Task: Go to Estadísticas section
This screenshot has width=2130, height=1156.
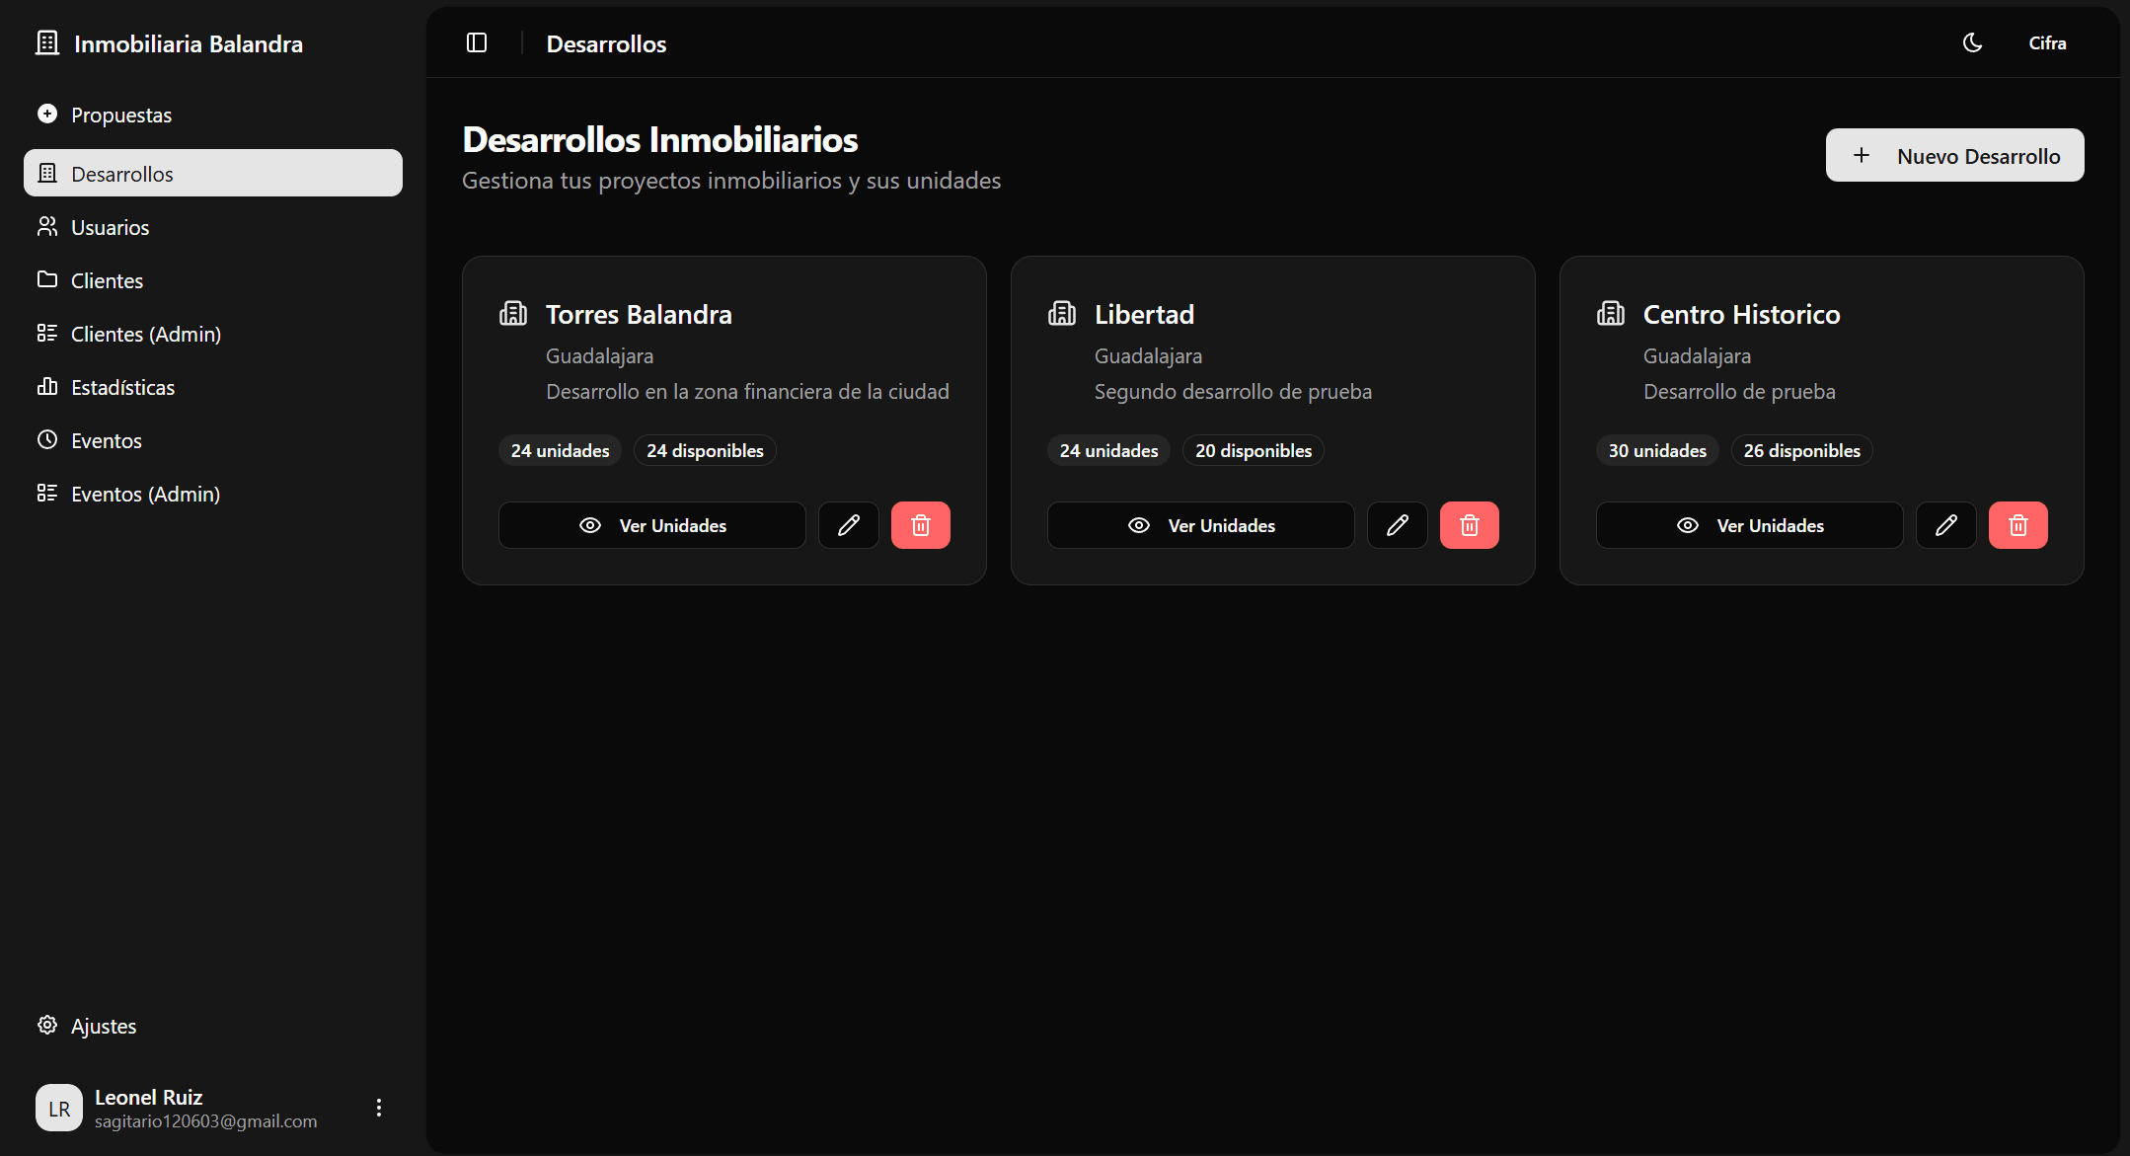Action: pyautogui.click(x=122, y=388)
